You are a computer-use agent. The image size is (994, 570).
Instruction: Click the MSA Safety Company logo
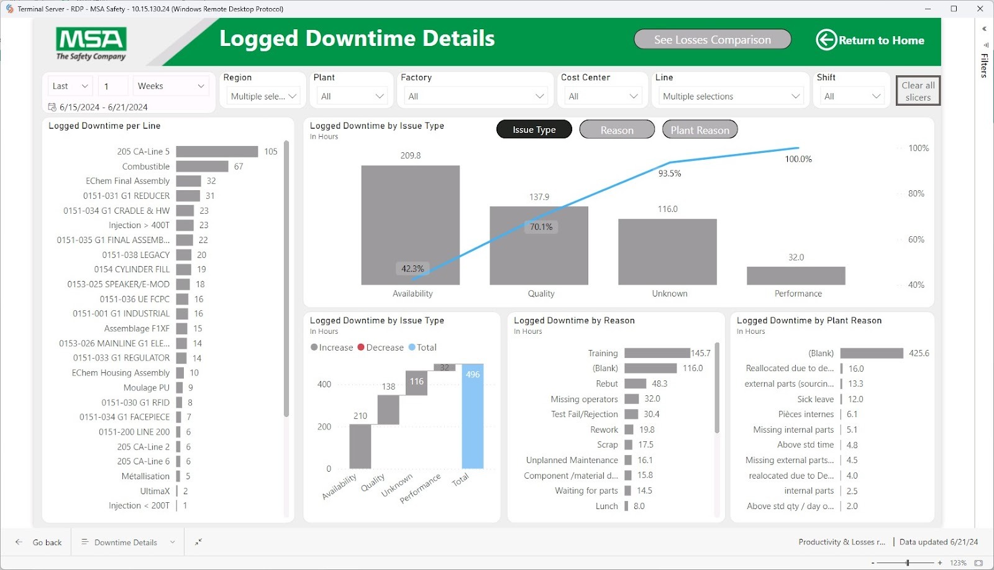pos(91,43)
